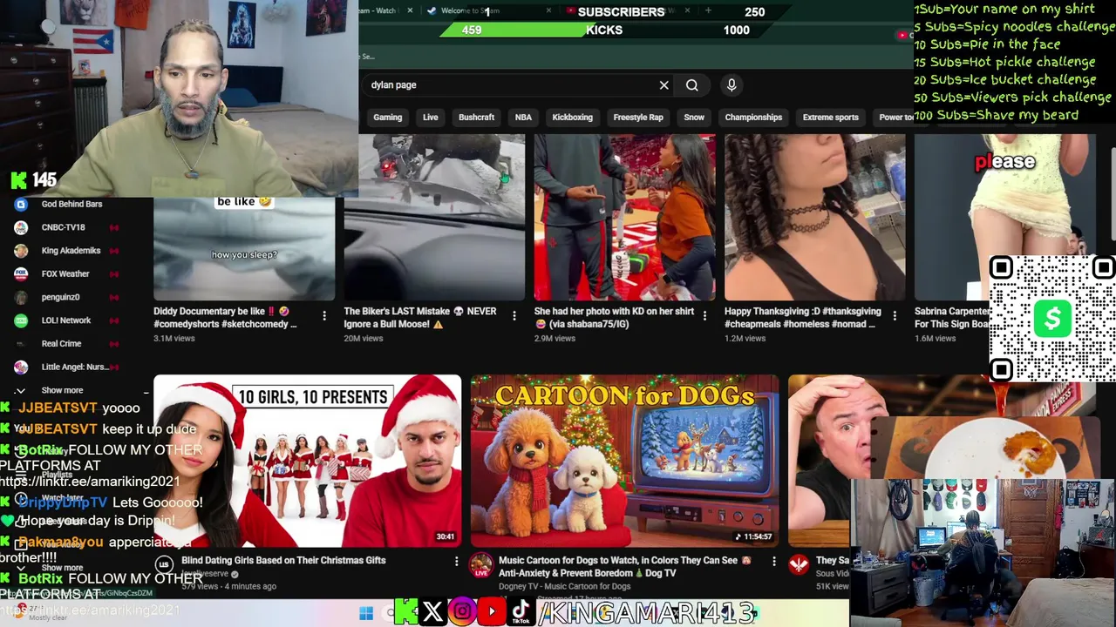1116x627 pixels.
Task: Click LOL! Network channel avatar
Action: click(21, 320)
